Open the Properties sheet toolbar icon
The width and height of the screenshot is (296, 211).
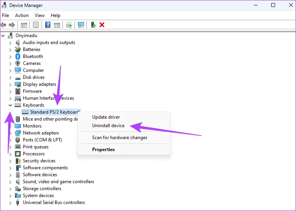point(36,25)
